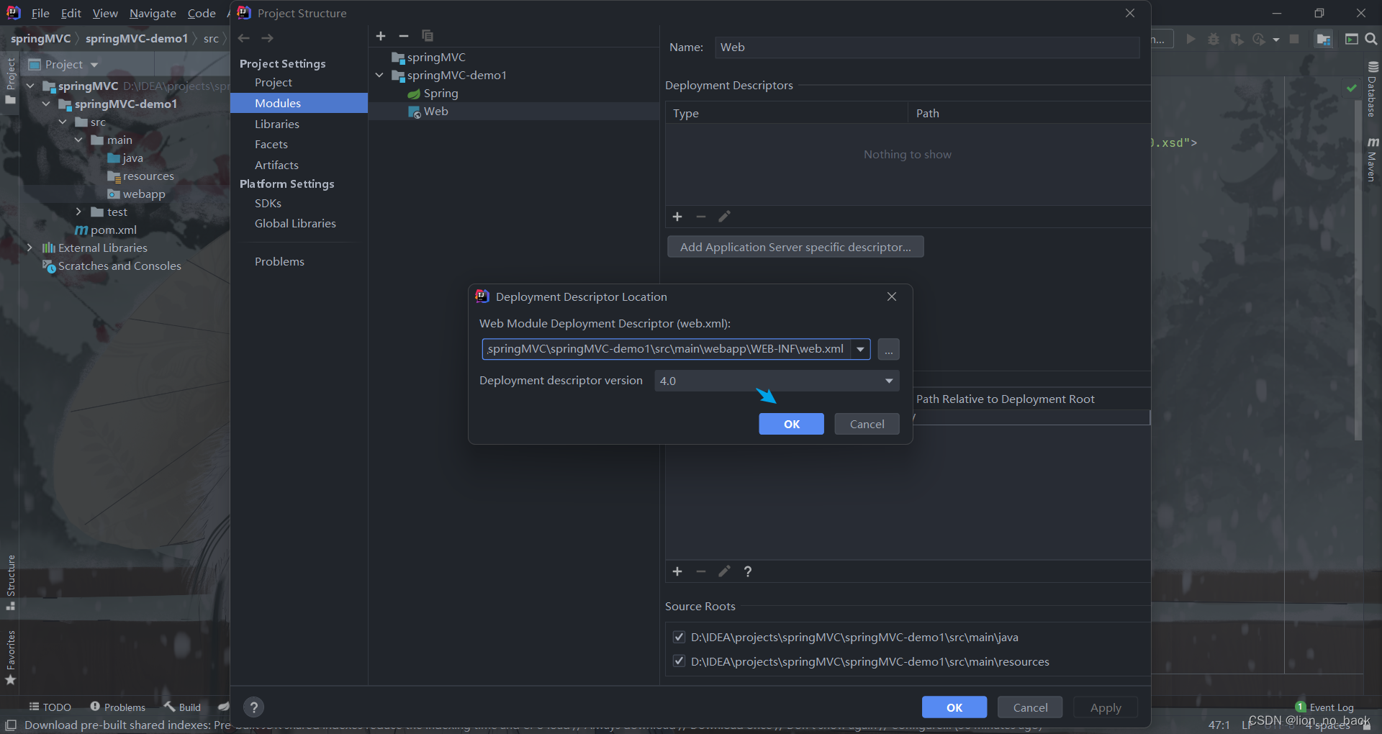Viewport: 1382px width, 734px height.
Task: Click OK in Deployment Descriptor Location dialog
Action: point(791,424)
